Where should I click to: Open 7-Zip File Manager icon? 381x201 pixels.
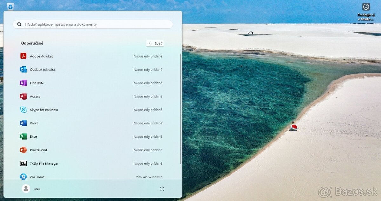click(23, 163)
